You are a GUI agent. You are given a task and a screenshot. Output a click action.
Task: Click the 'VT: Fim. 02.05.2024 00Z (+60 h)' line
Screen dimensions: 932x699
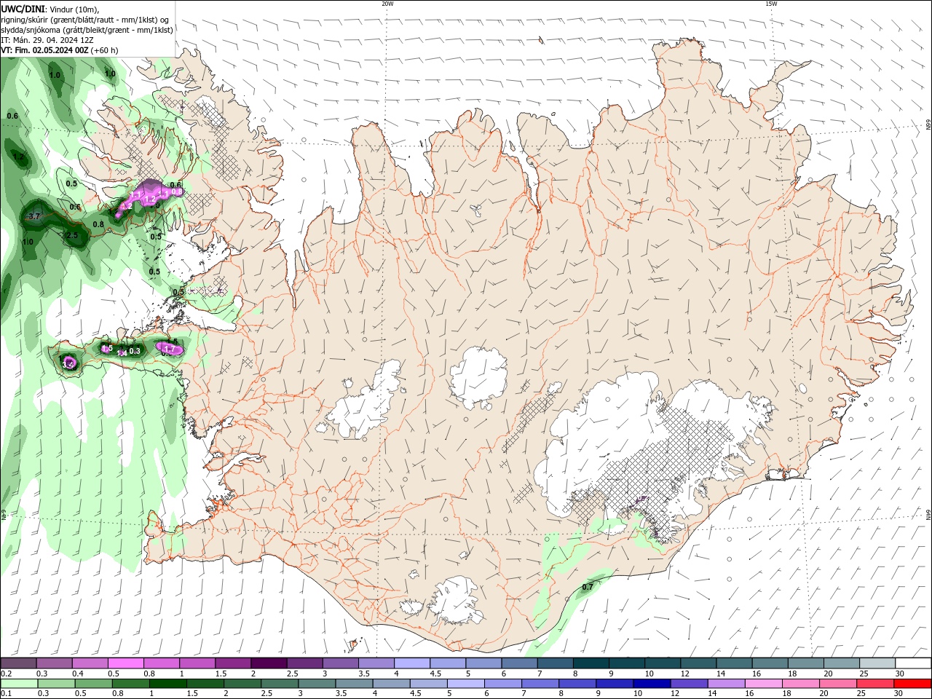click(60, 50)
